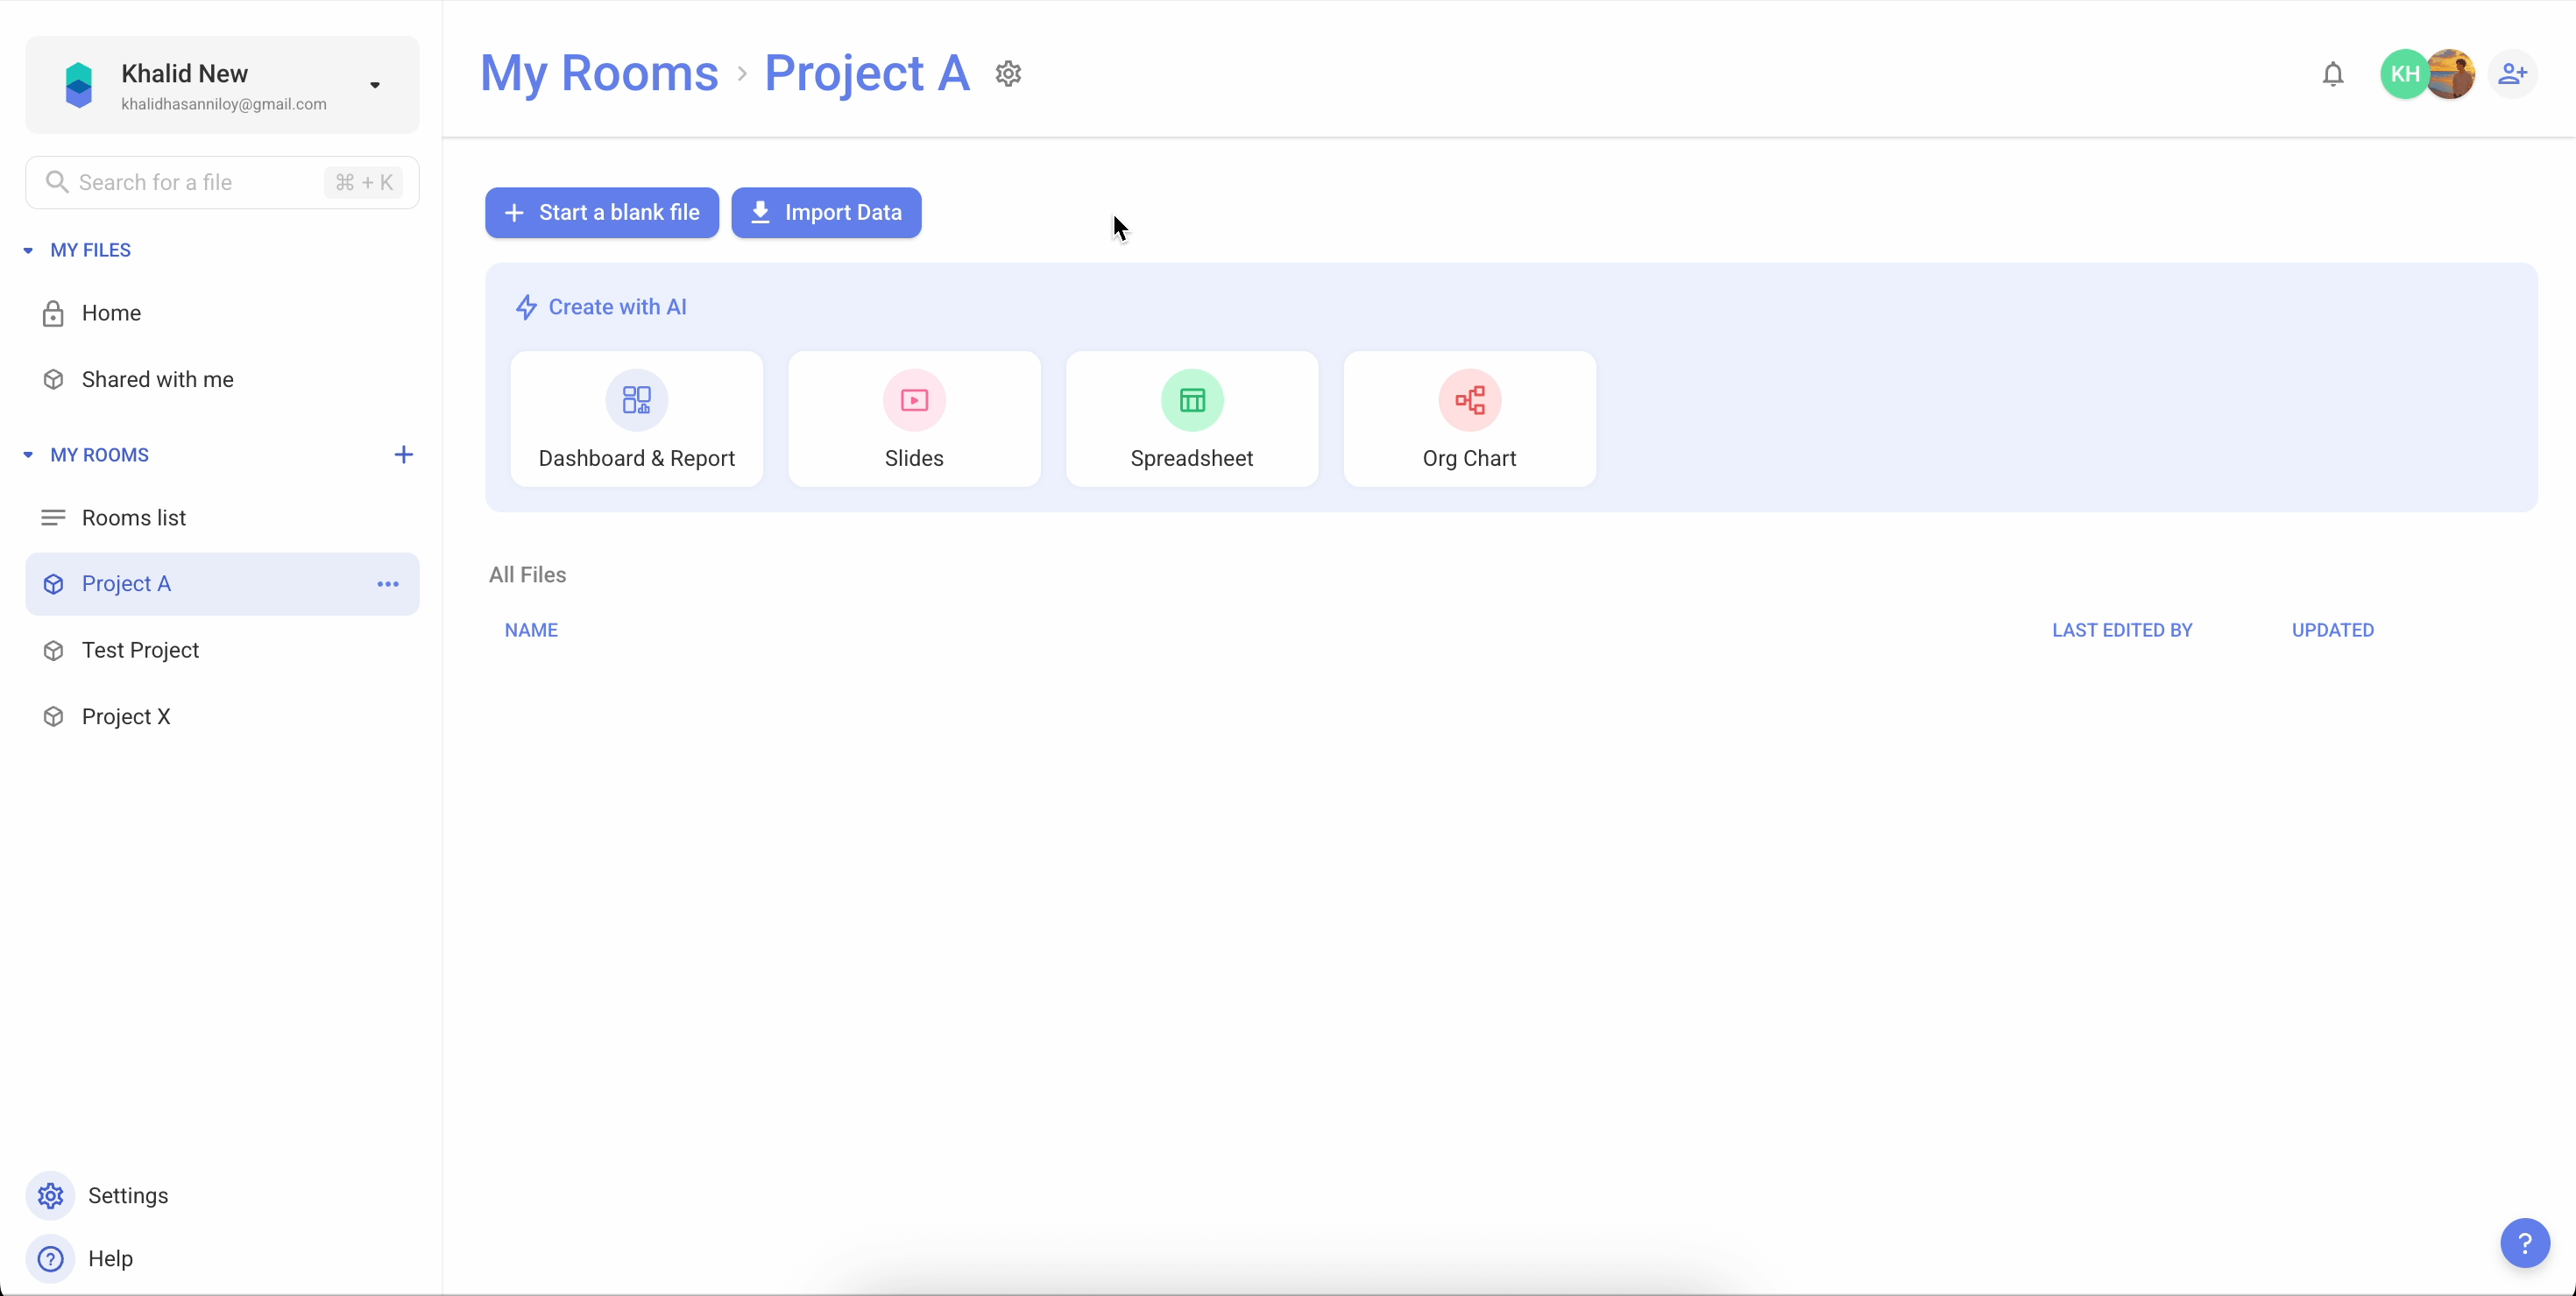
Task: Click the Import Data button
Action: (826, 213)
